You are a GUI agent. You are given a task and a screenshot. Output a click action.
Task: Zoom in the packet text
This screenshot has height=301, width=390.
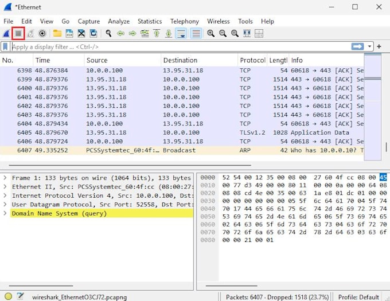point(210,33)
